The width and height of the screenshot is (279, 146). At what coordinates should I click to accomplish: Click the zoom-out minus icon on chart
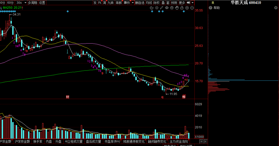click(192, 8)
